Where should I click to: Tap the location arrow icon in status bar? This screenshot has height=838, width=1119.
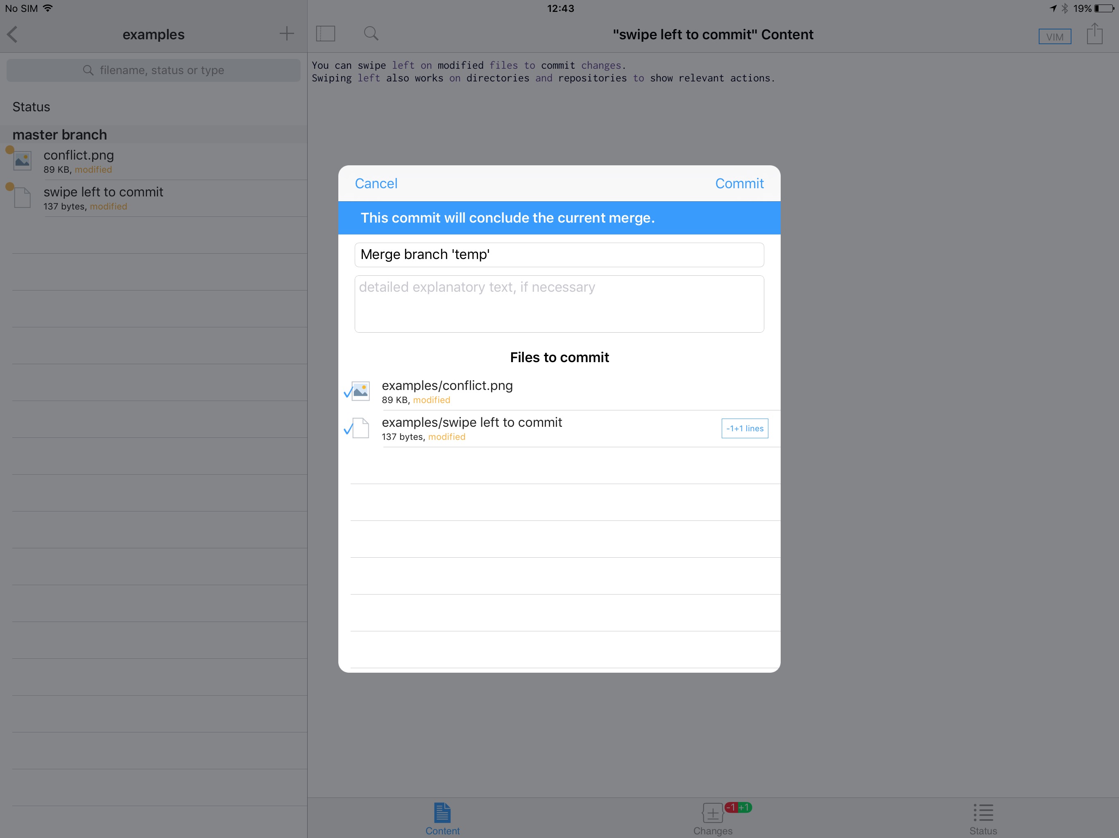point(1053,9)
